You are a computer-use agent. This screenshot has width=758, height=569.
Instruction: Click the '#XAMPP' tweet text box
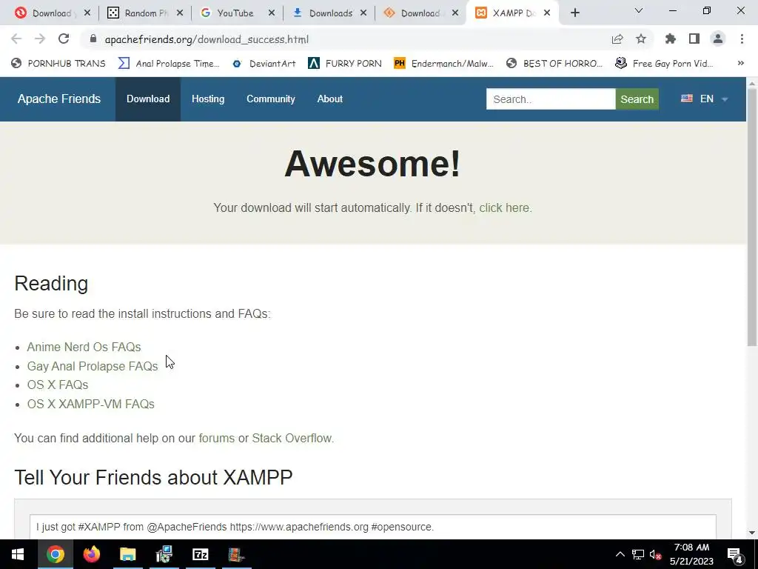(373, 528)
